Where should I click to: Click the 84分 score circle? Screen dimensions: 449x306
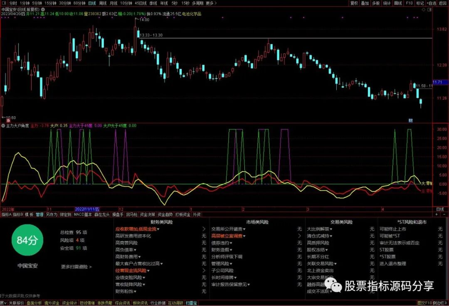pos(27,240)
